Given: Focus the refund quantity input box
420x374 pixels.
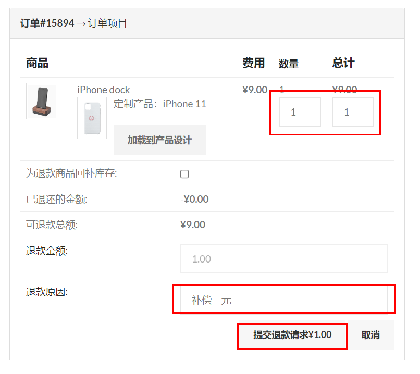Looking at the screenshot, I should coord(300,111).
